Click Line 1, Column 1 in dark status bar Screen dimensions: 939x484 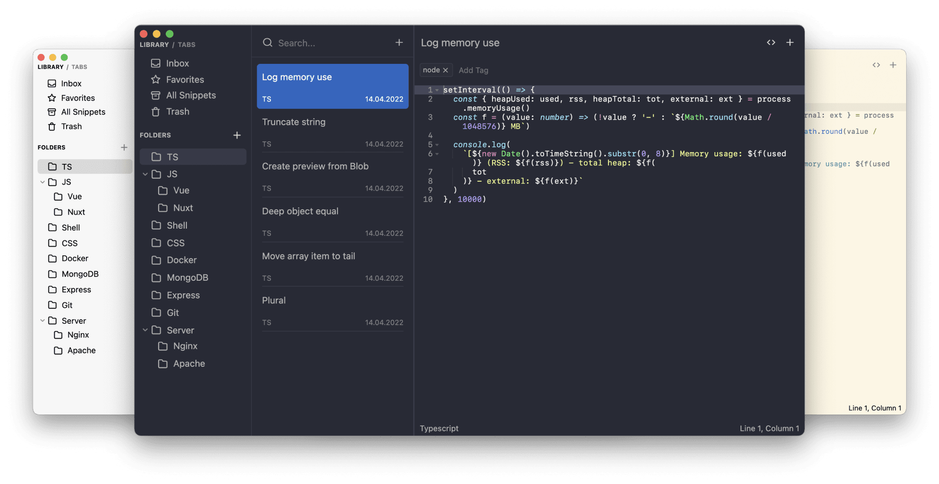770,429
